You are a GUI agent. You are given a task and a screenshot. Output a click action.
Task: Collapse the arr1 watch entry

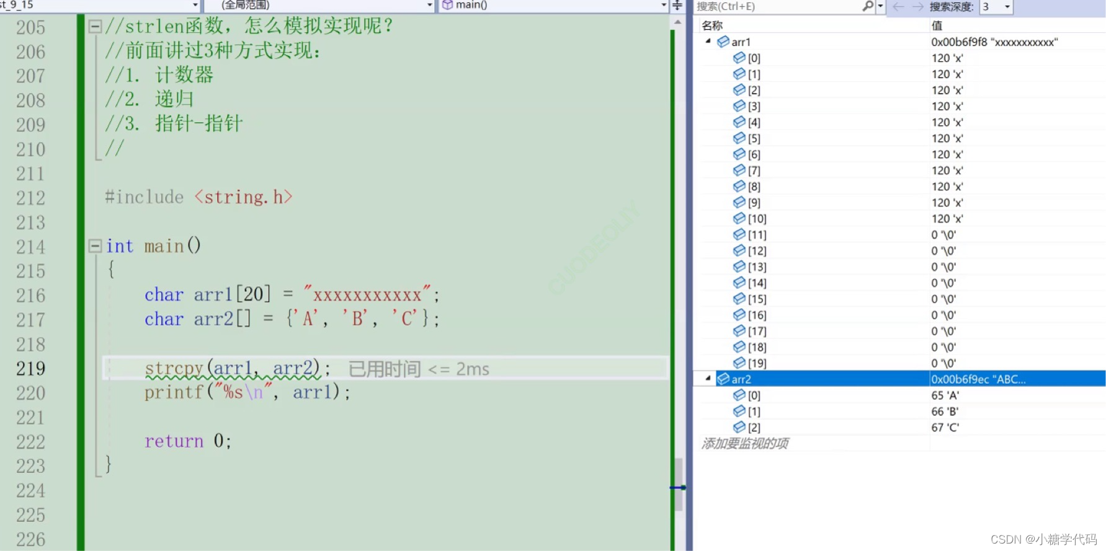pos(708,42)
